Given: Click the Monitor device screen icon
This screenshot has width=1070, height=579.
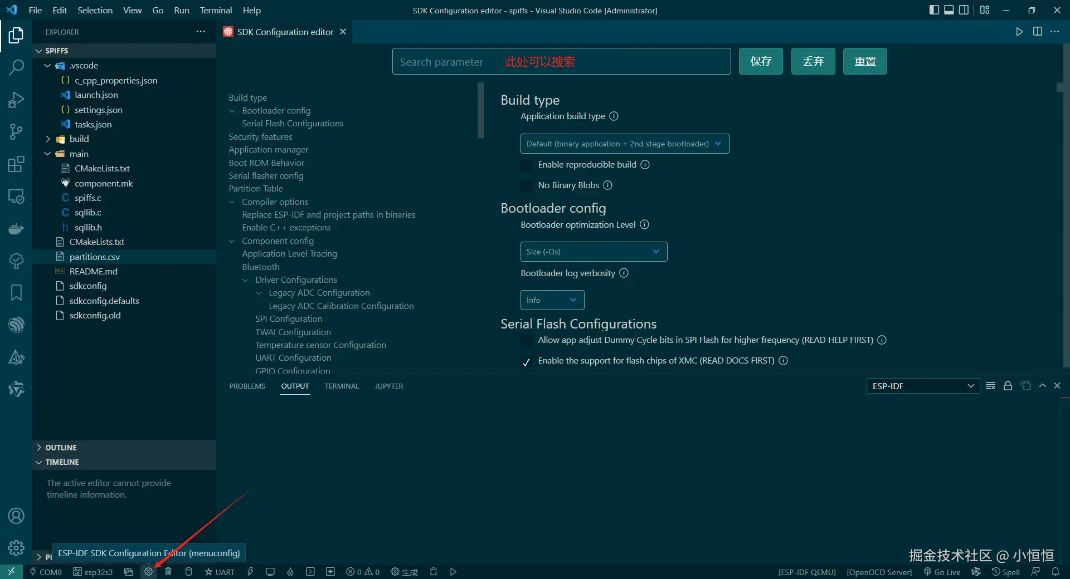Looking at the screenshot, I should (270, 572).
